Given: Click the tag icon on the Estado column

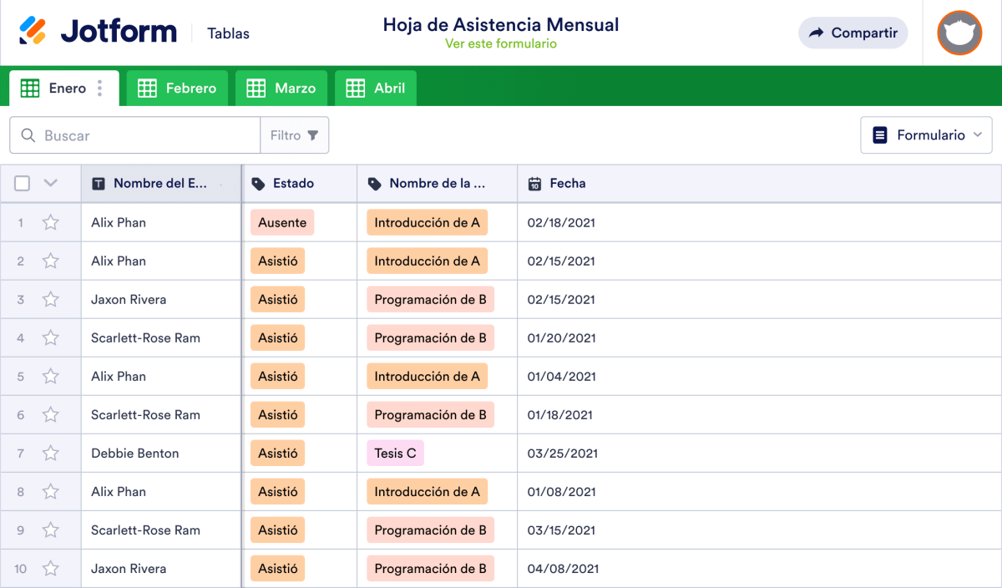Looking at the screenshot, I should 259,183.
